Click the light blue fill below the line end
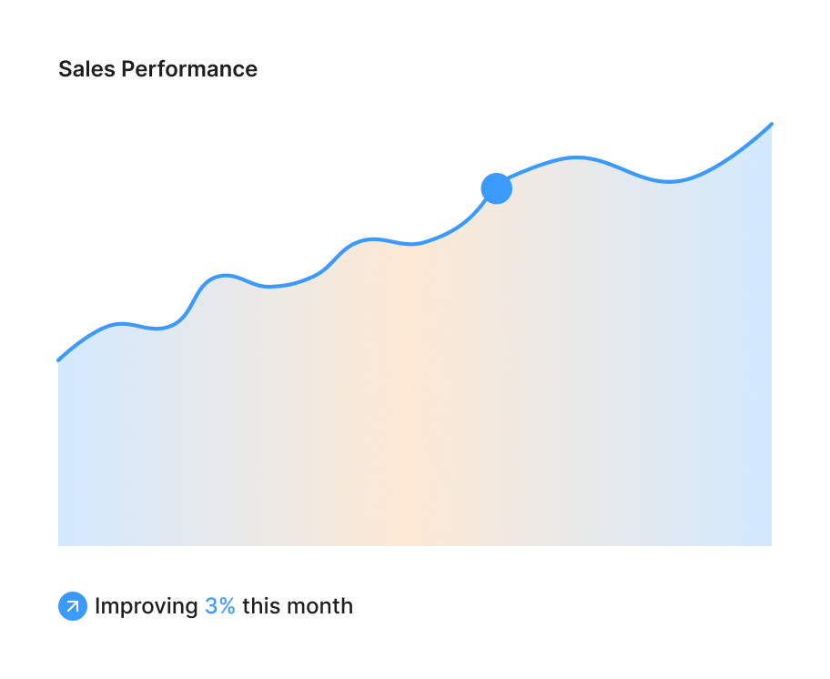Viewport: 830px width, 679px height. [x=757, y=344]
